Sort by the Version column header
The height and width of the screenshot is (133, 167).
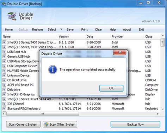pos(72,36)
